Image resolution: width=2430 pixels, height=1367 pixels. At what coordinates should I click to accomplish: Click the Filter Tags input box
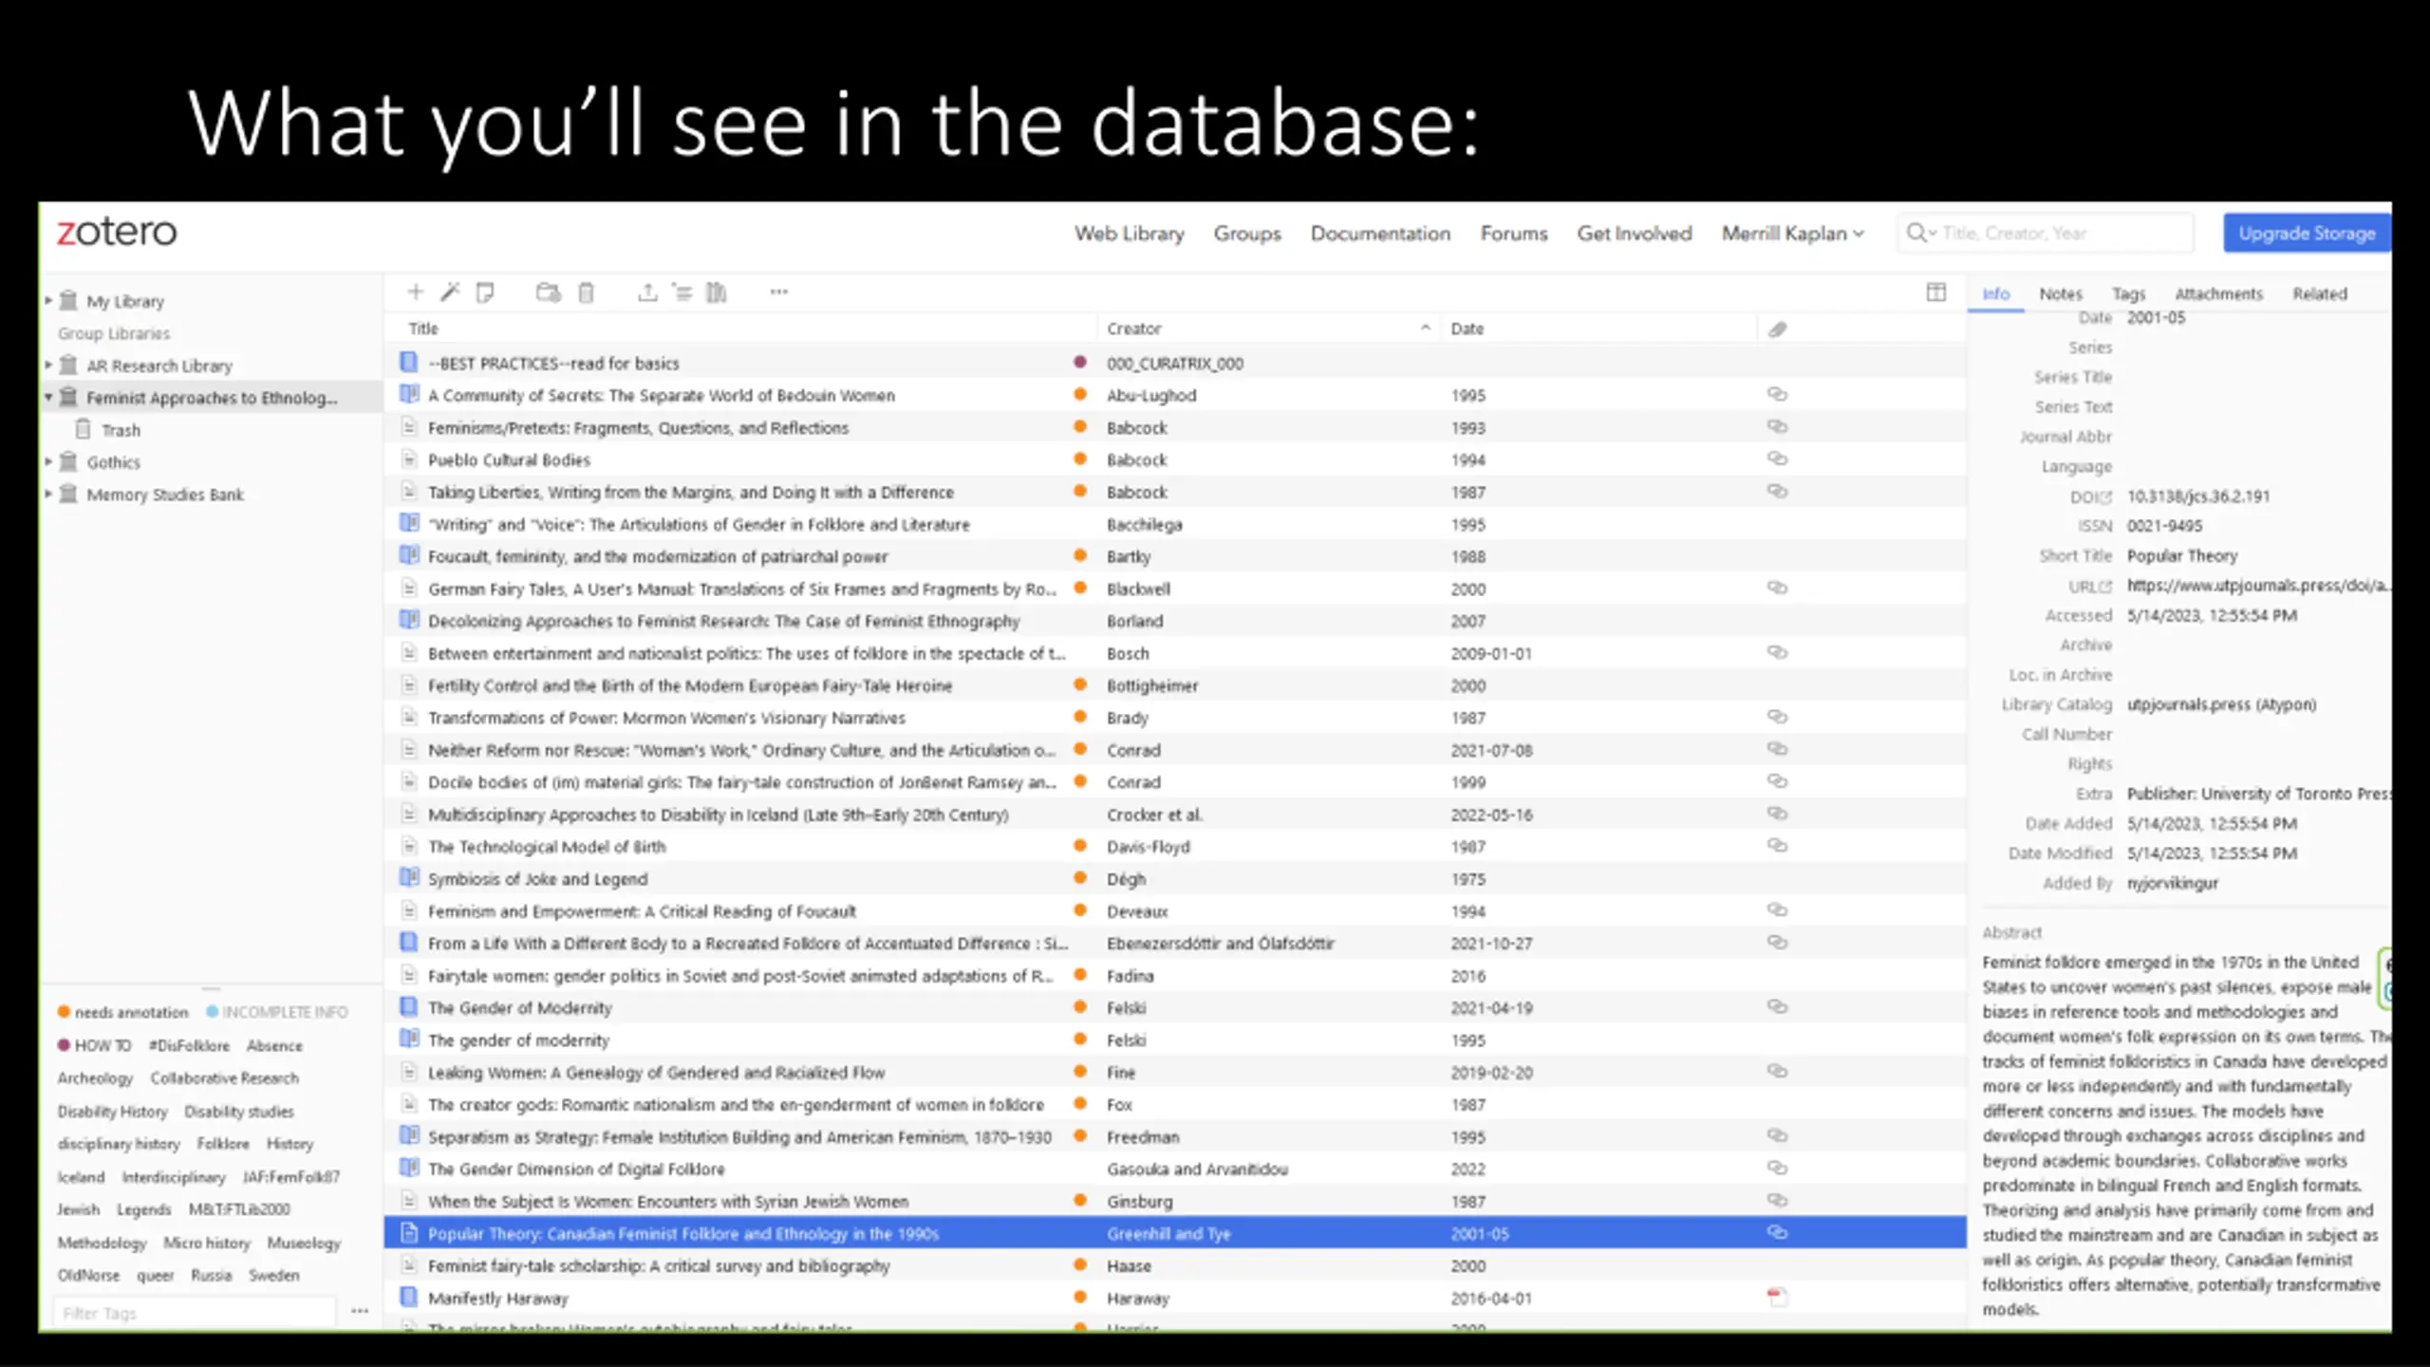point(195,1313)
